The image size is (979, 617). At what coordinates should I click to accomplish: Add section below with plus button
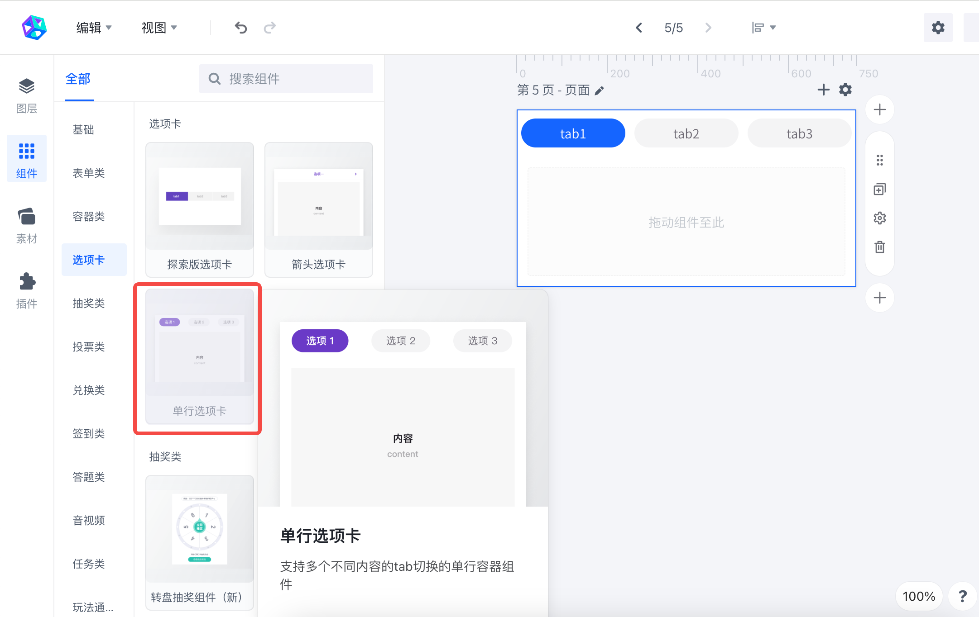pyautogui.click(x=880, y=298)
